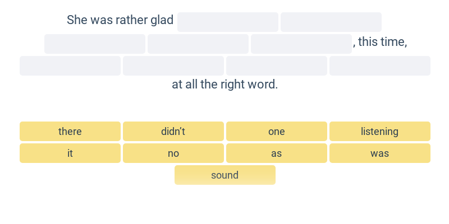Click the second blank slot on the third line
Screen dimensions: 449x224
coord(173,66)
